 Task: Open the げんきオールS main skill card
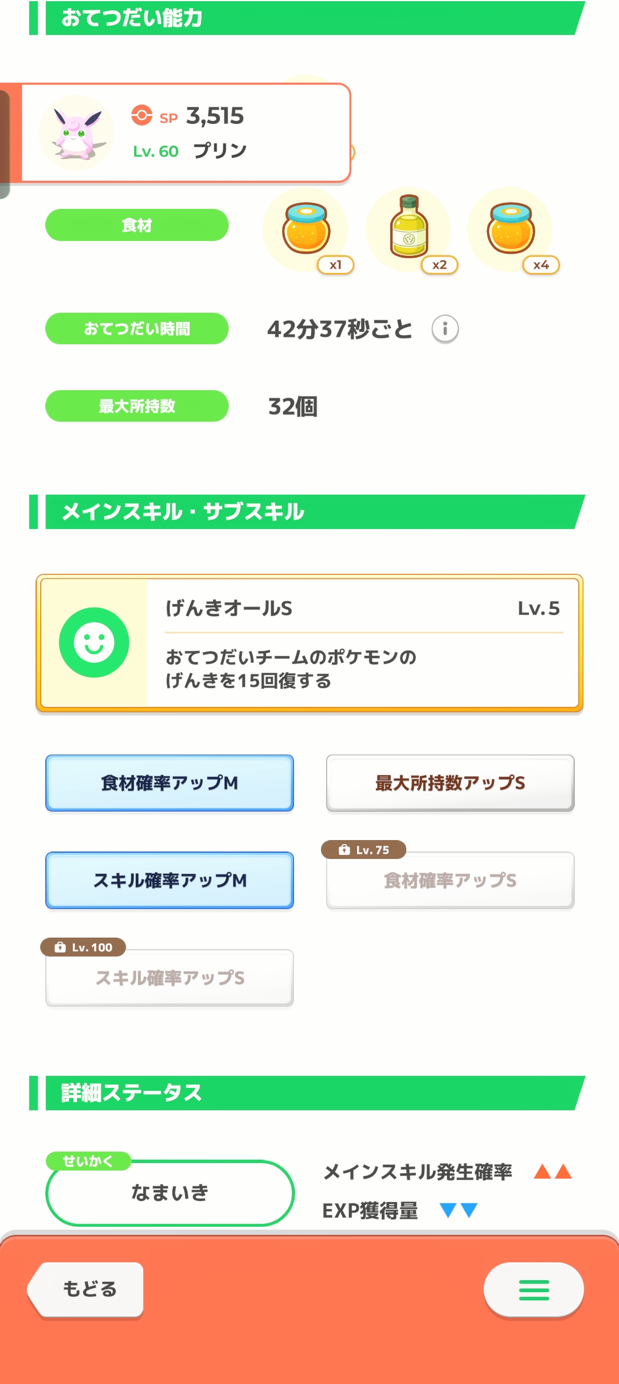pyautogui.click(x=362, y=643)
